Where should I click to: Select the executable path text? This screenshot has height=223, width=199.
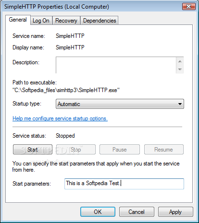tap(66, 90)
